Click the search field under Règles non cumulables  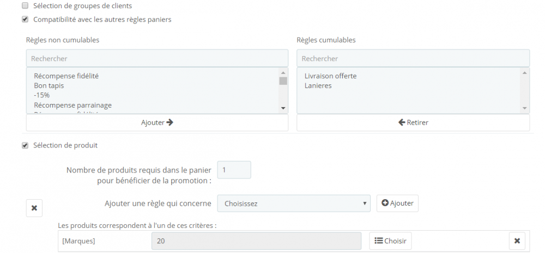pos(157,58)
